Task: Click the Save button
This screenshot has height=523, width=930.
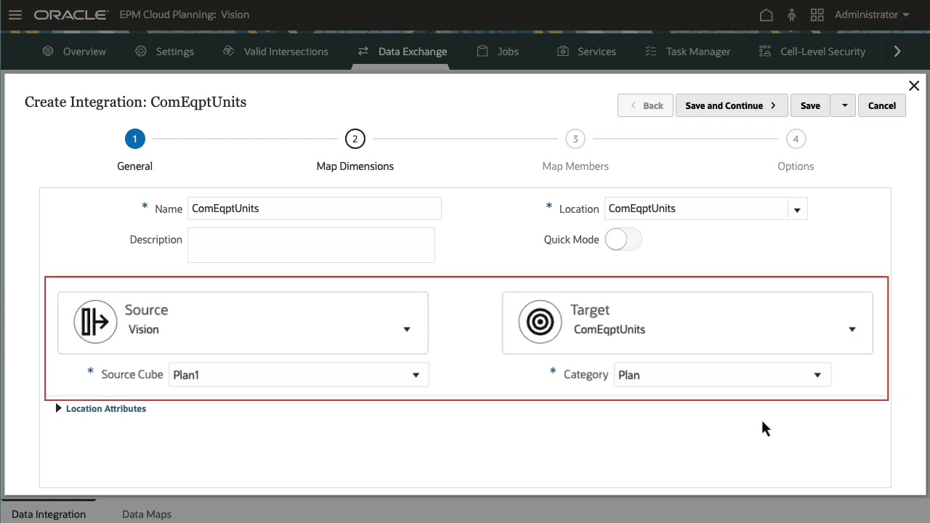Action: point(810,105)
